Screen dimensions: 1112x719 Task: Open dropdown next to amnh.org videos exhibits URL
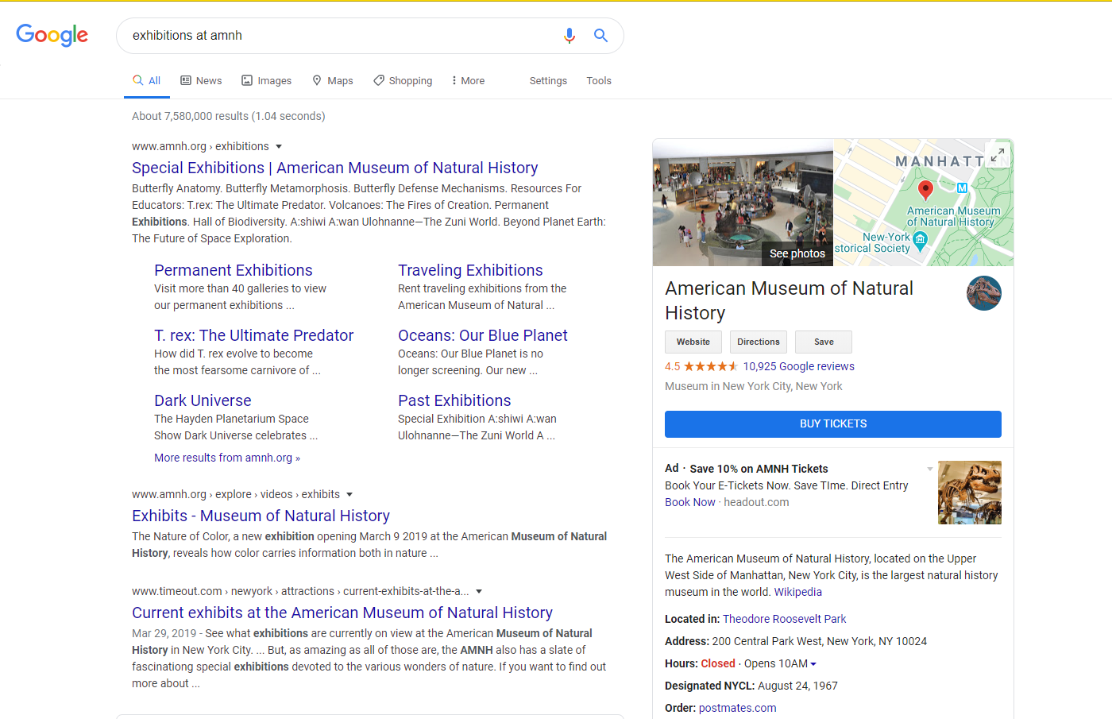pos(349,495)
